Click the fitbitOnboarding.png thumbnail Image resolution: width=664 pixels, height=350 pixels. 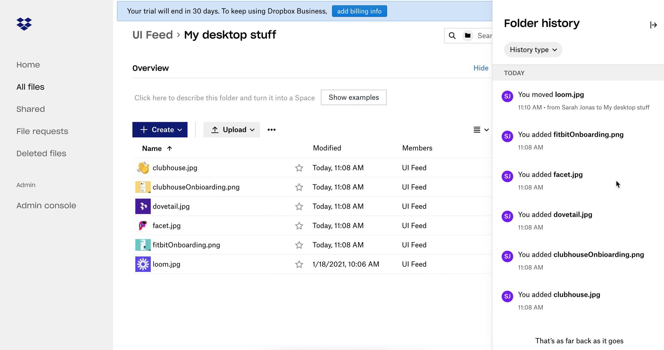(143, 245)
